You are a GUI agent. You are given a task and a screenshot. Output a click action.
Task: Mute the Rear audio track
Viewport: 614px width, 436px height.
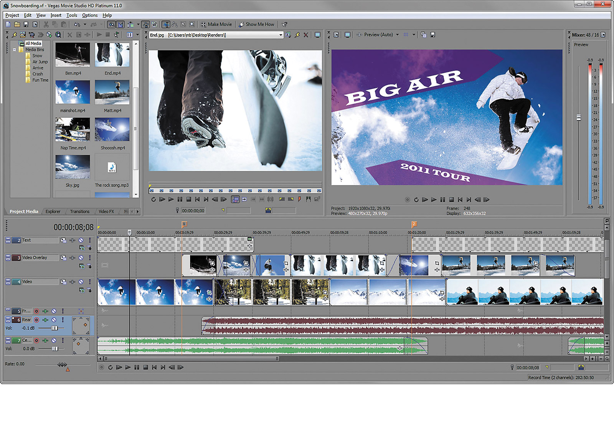(54, 320)
